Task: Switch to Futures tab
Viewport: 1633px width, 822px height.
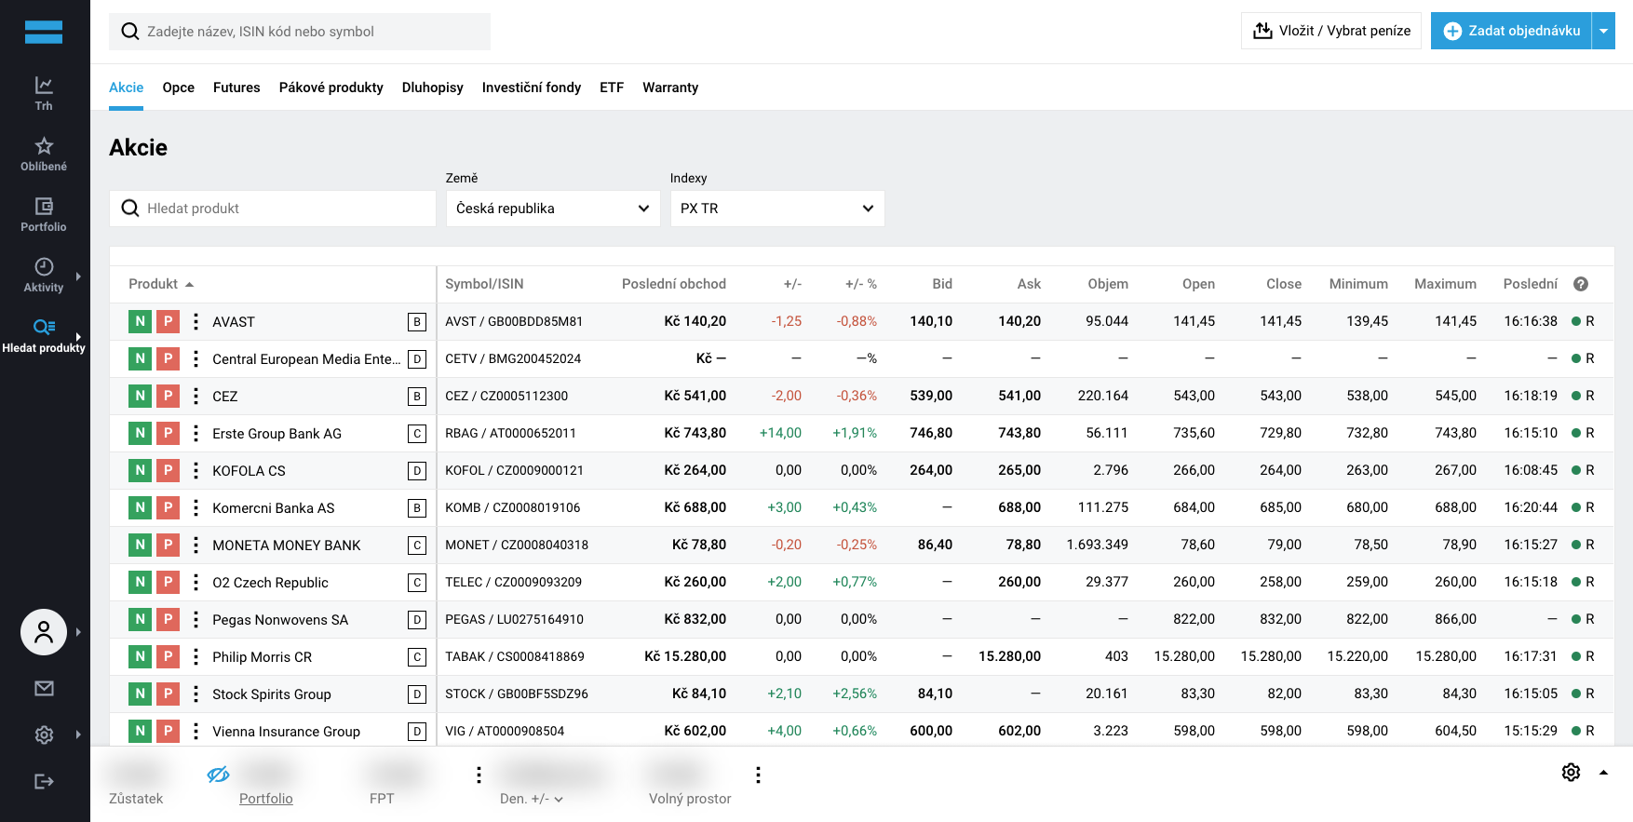Action: [236, 88]
